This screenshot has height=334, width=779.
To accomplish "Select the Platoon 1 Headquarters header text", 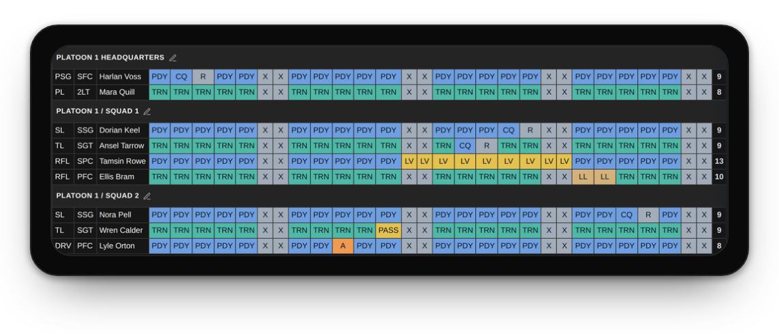I will pyautogui.click(x=110, y=58).
